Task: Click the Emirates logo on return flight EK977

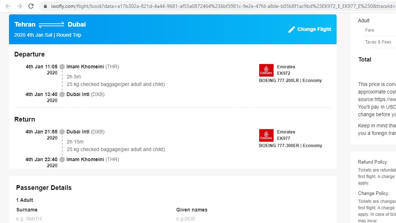Action: 266,135
